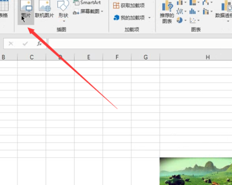Select the inserted landscape picture
The image size is (232, 185).
pyautogui.click(x=196, y=171)
